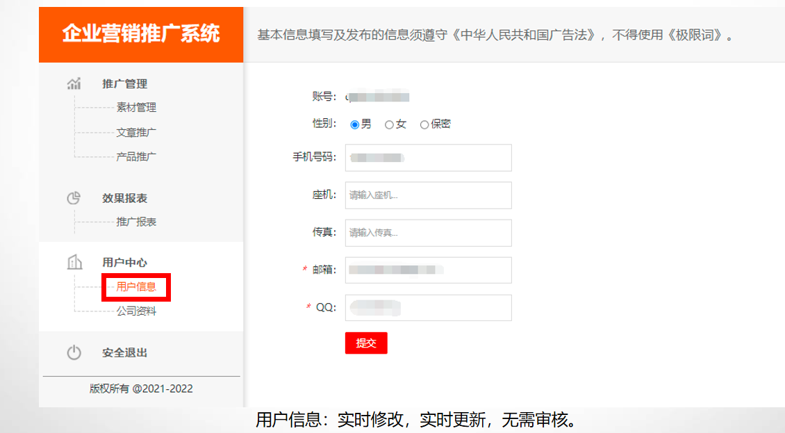The image size is (785, 433).
Task: Go to 文章推广 page
Action: [136, 132]
